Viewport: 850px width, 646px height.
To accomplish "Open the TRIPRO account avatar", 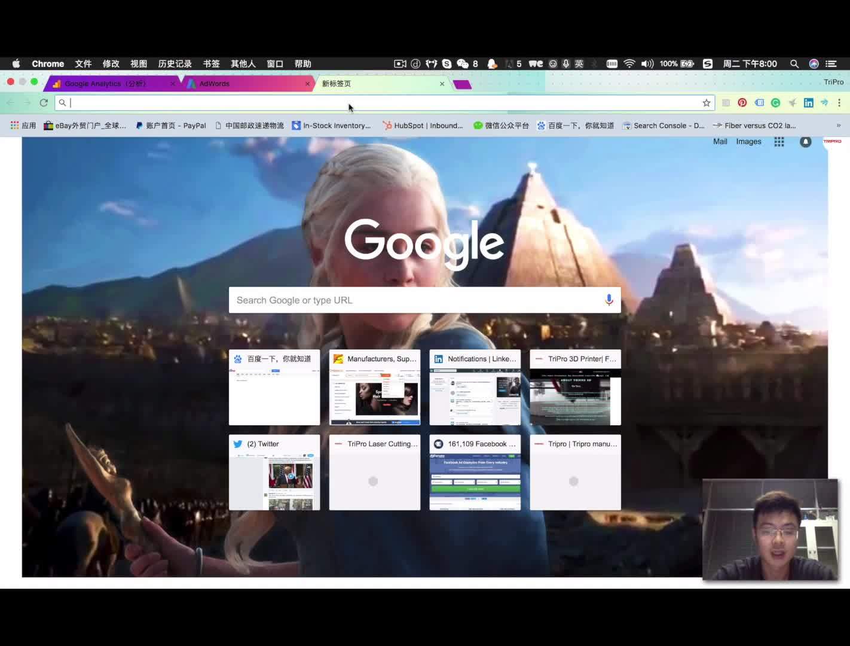I will 832,142.
